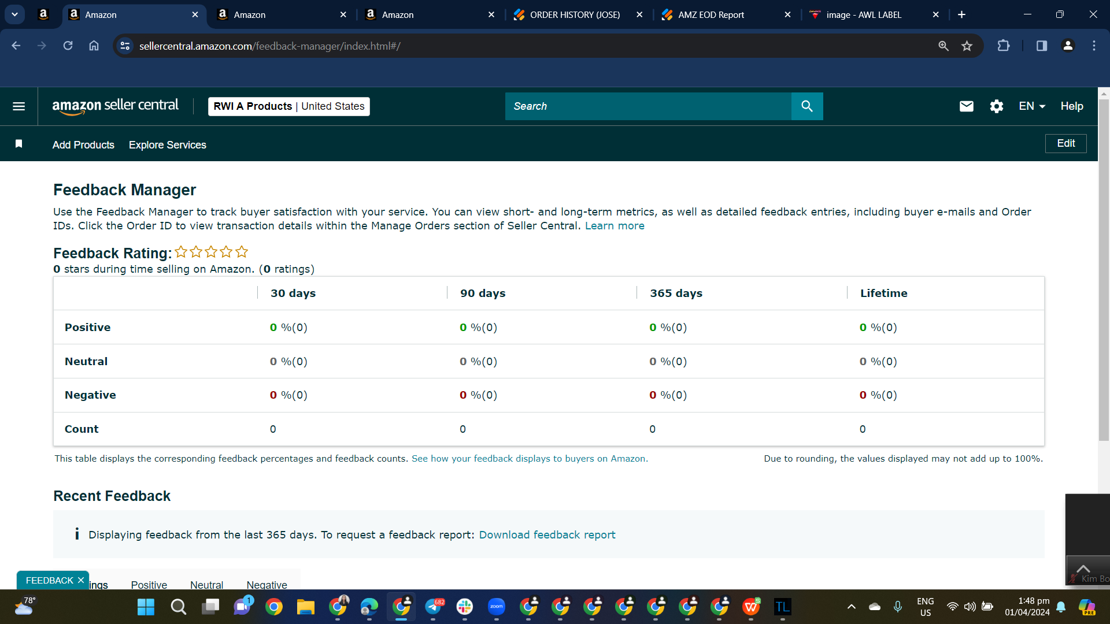Go to the browser home page
The width and height of the screenshot is (1110, 624).
94,46
